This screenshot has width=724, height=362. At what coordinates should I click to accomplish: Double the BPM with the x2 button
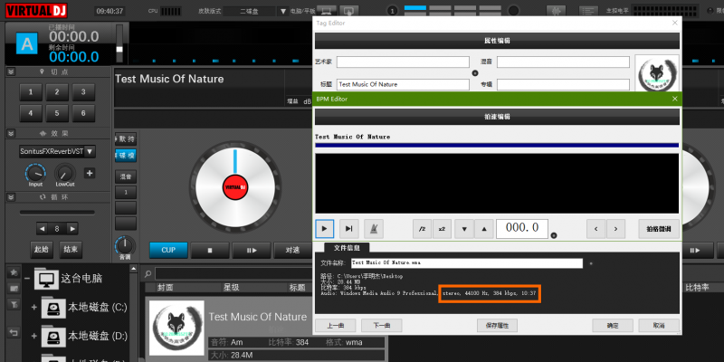(442, 228)
